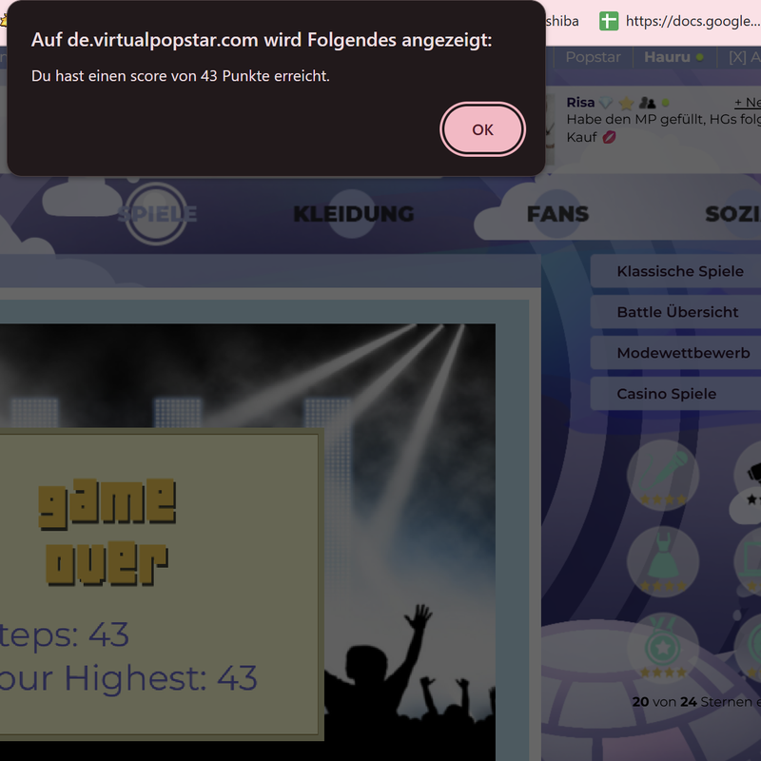Click Risa's green online indicator

pos(665,103)
